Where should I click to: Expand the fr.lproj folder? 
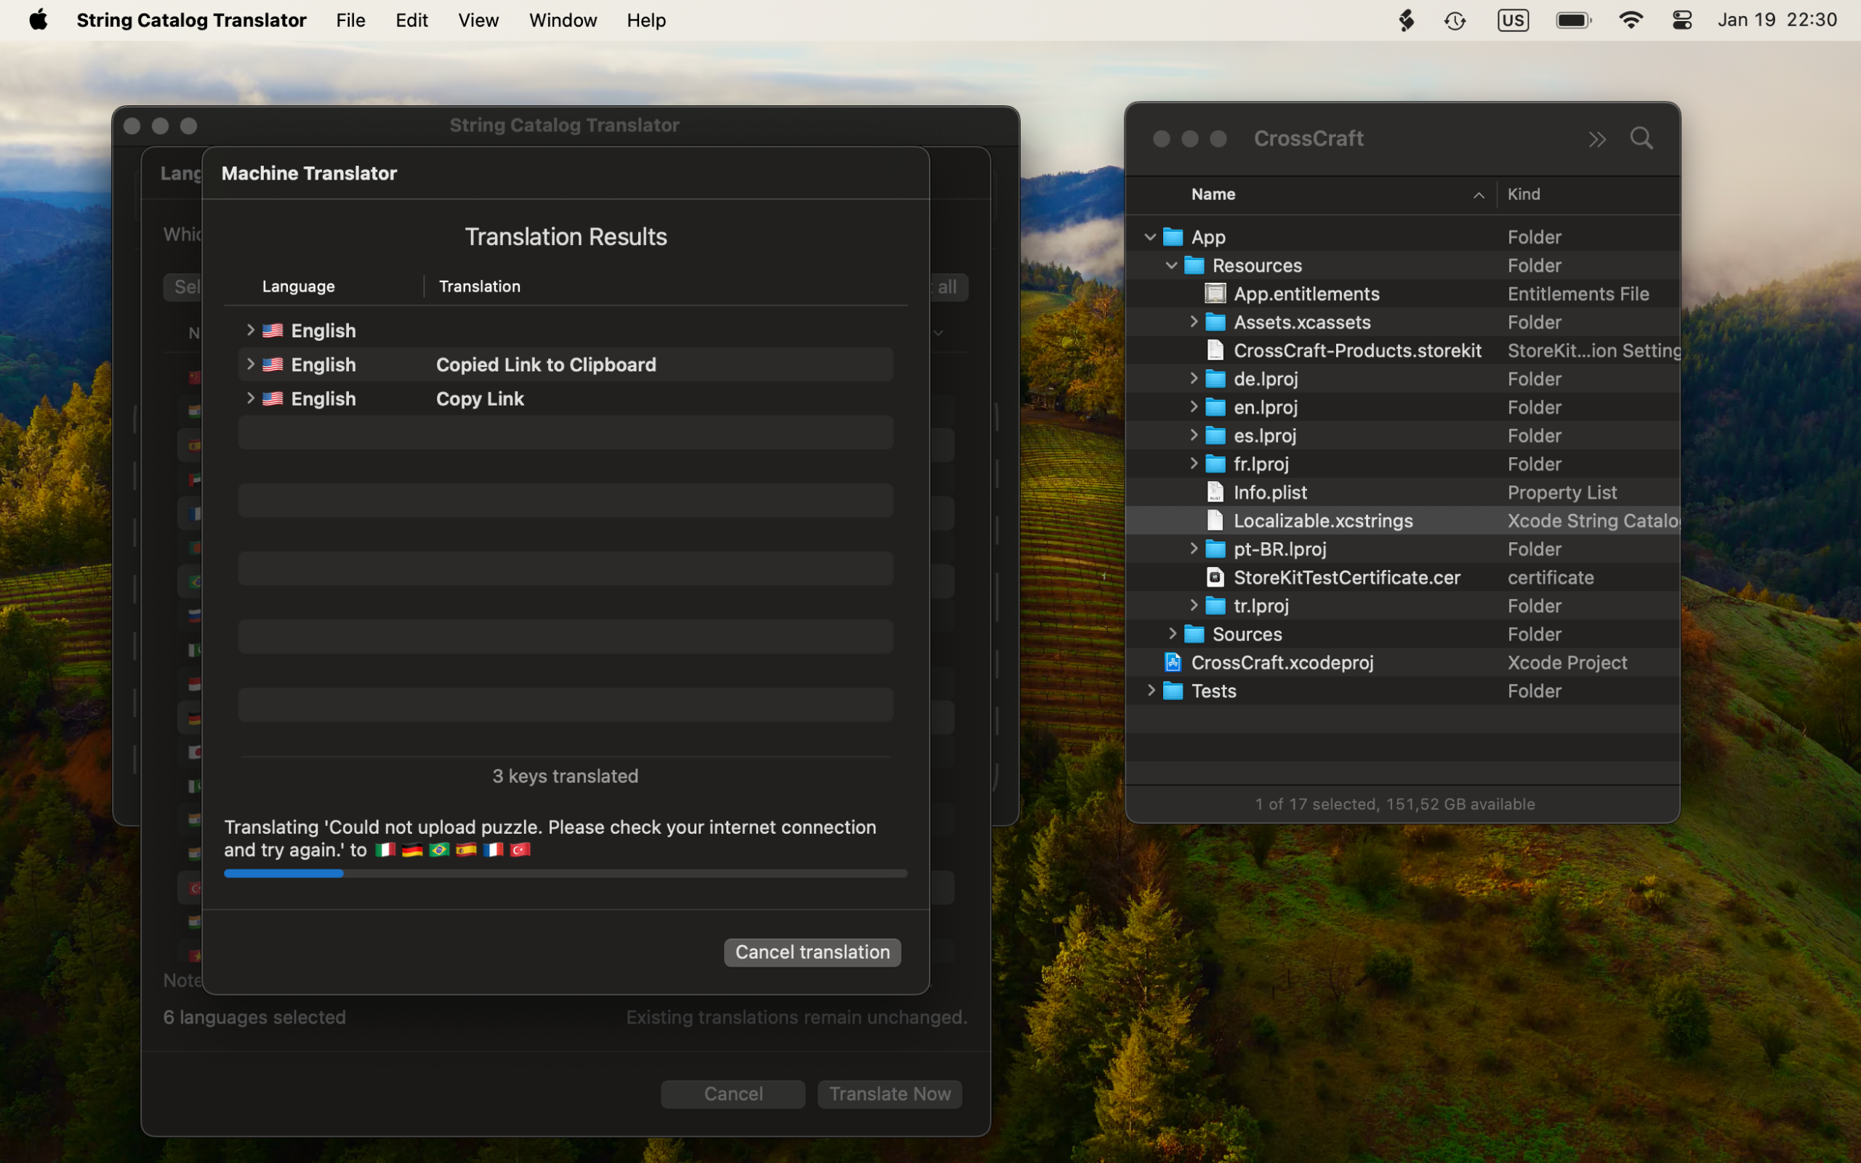[x=1194, y=464]
